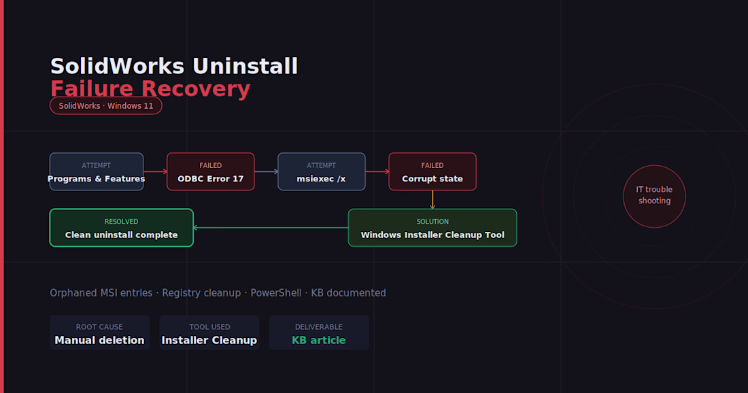Click the 'Clean uninstall complete' resolved box
748x393 pixels.
point(122,228)
